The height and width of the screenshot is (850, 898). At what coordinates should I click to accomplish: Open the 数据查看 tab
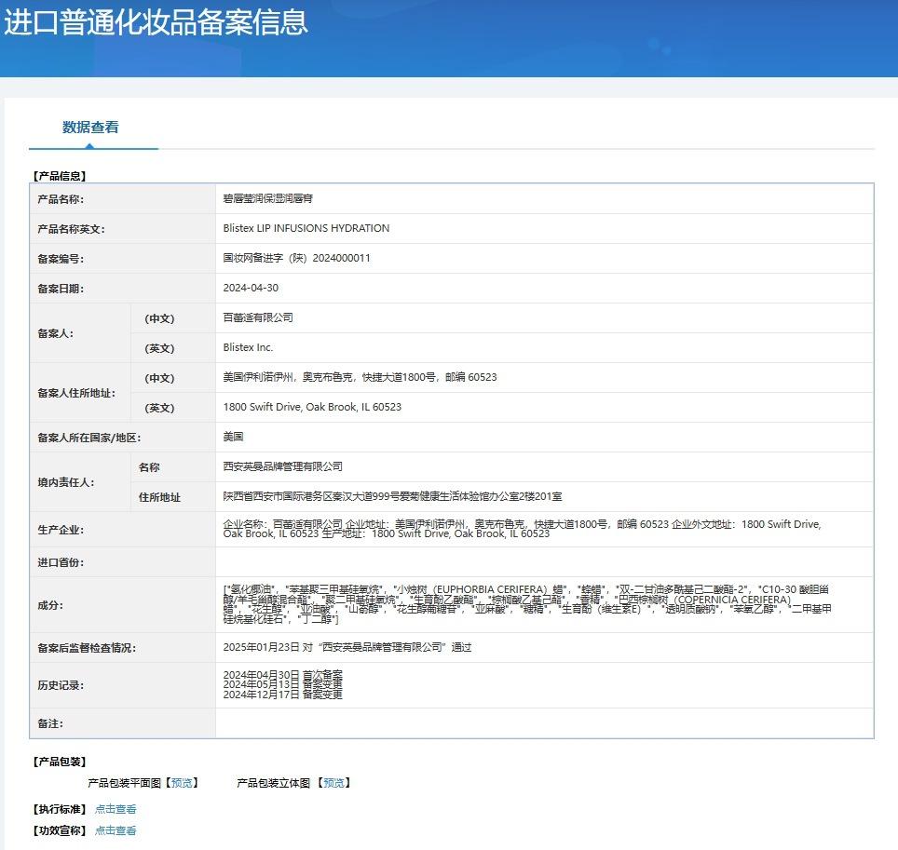pos(90,127)
